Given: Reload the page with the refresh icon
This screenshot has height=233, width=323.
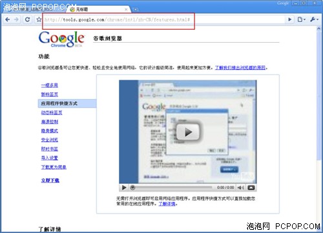Looking at the screenshot, I should (x=27, y=19).
